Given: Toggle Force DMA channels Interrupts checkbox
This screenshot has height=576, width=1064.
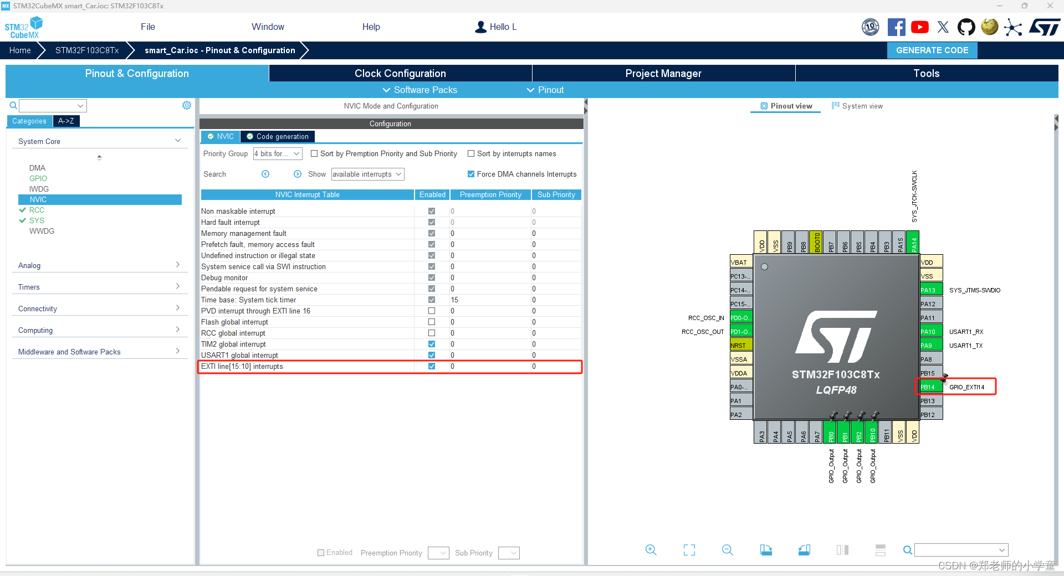Looking at the screenshot, I should coord(471,174).
